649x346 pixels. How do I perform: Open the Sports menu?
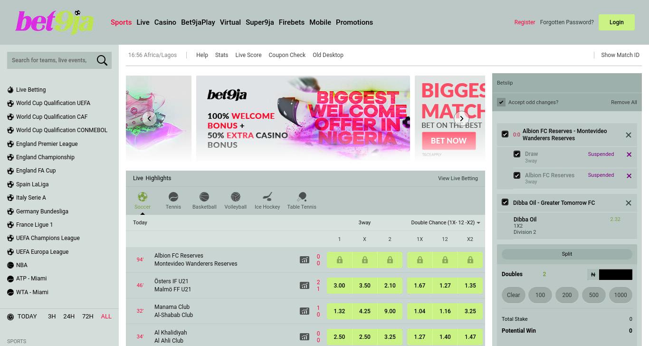pos(121,22)
